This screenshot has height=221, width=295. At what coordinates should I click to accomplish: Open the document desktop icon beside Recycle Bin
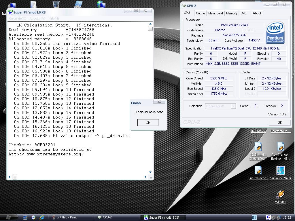33,5
